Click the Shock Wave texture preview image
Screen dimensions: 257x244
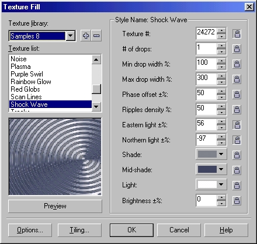coord(55,156)
